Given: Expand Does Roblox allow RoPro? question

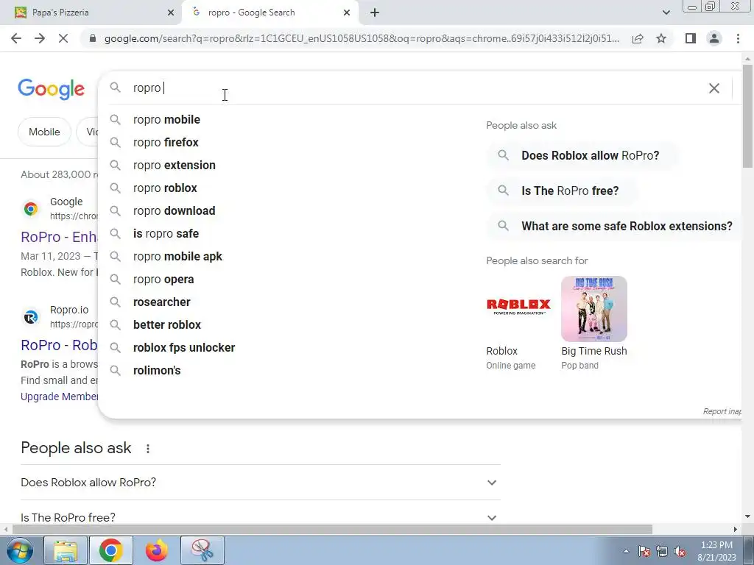Looking at the screenshot, I should pyautogui.click(x=260, y=483).
